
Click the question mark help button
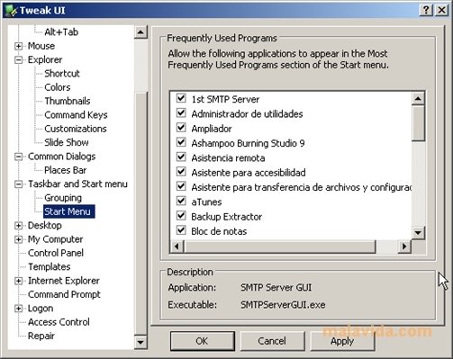426,10
